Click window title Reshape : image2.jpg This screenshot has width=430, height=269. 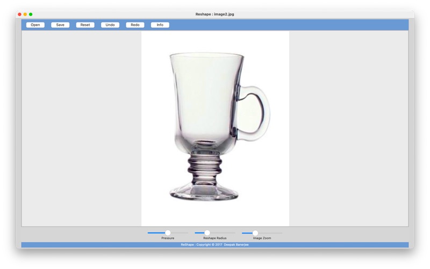214,15
